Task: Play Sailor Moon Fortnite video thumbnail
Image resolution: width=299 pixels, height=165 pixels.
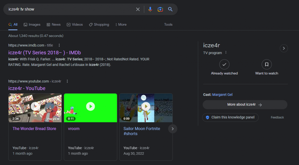Action: (x=146, y=108)
